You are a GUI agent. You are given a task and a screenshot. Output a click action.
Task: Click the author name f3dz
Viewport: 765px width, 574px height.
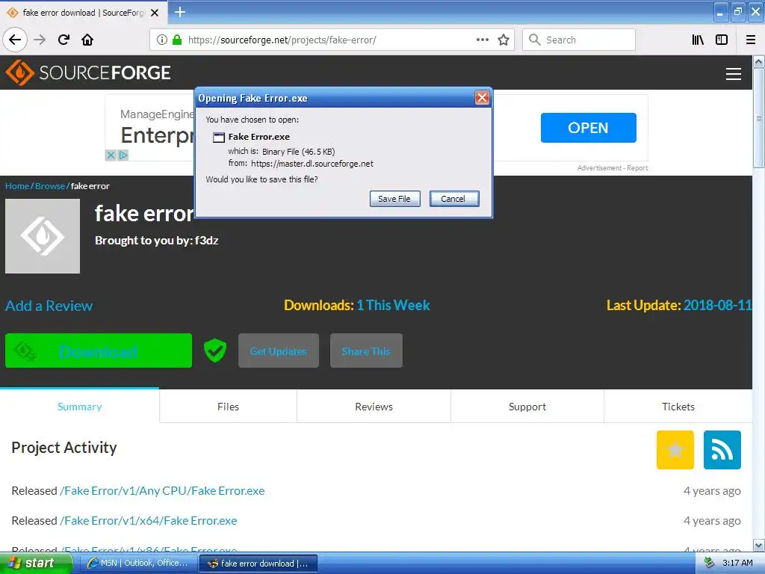pos(206,240)
